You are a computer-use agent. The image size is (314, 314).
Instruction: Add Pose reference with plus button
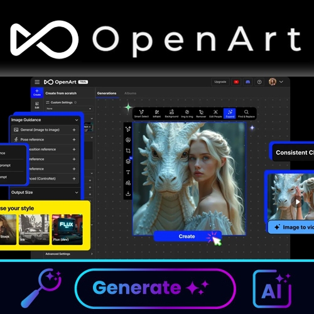coord(74,139)
